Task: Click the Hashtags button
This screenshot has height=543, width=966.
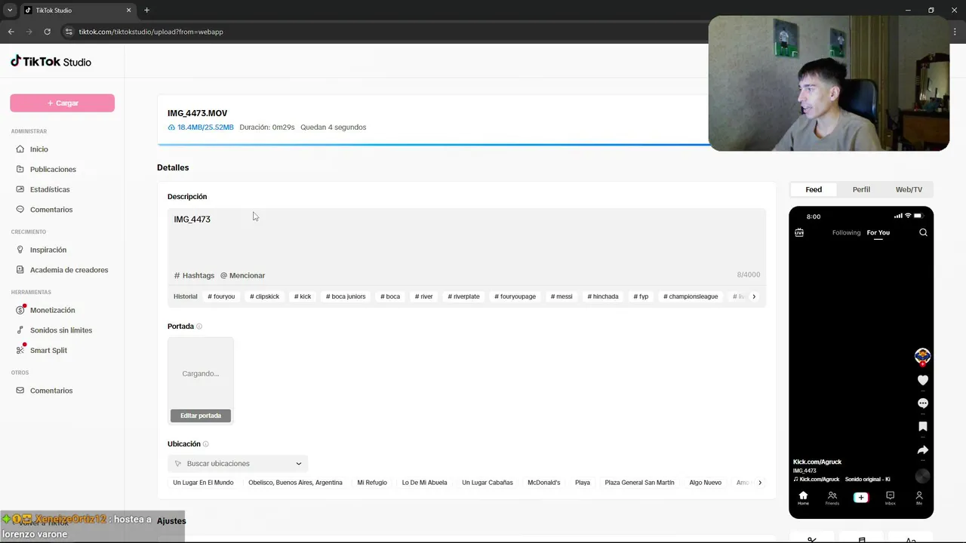Action: click(194, 275)
